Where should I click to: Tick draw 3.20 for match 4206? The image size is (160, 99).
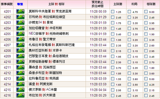coord(129,40)
